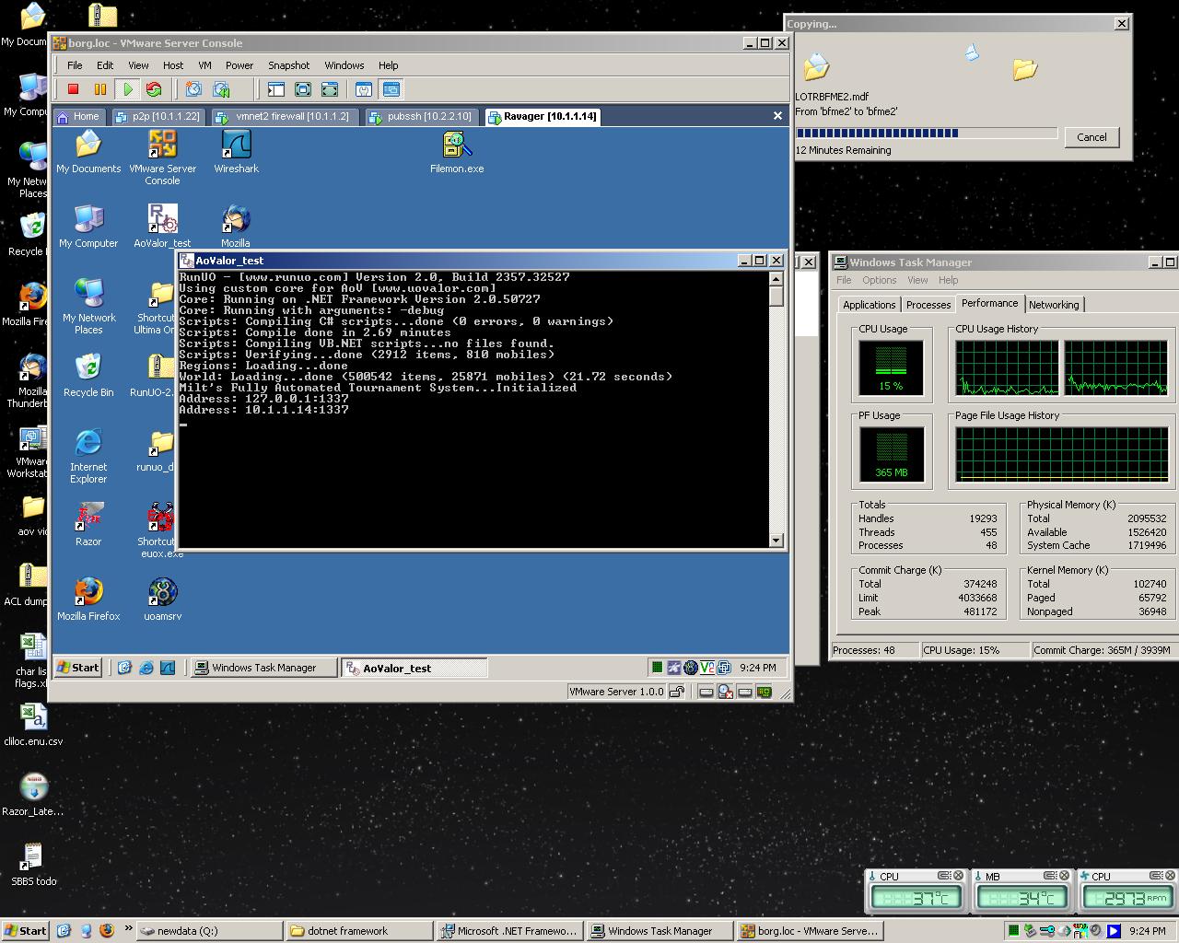Close the Ravager VM tab with X button
Screen dimensions: 1179x943
coord(777,116)
